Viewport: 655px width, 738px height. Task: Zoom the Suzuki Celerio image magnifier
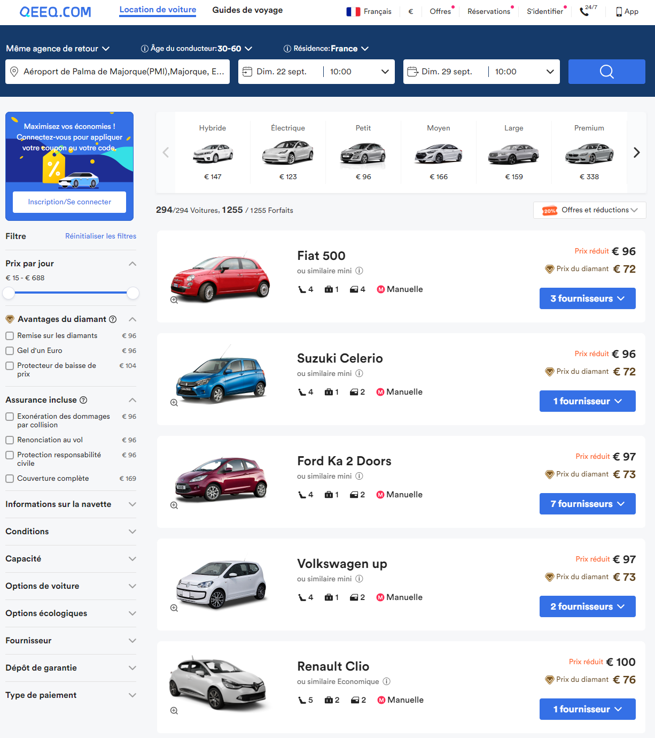pyautogui.click(x=174, y=403)
